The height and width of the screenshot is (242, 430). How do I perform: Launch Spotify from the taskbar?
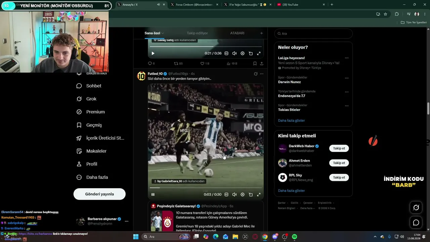pyautogui.click(x=295, y=237)
